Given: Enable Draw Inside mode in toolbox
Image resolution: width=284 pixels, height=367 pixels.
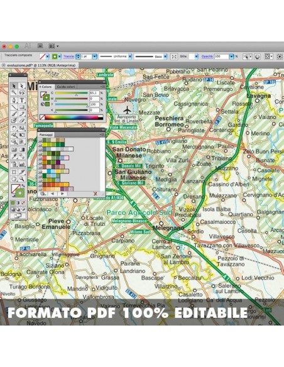Looking at the screenshot, I should click(x=23, y=209).
